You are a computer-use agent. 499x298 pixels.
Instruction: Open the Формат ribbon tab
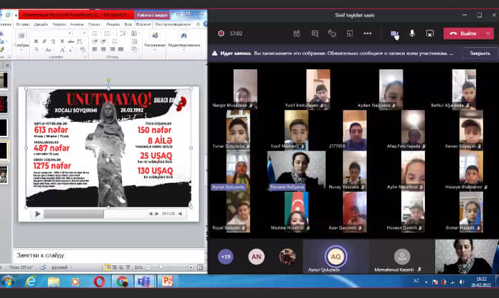143,24
